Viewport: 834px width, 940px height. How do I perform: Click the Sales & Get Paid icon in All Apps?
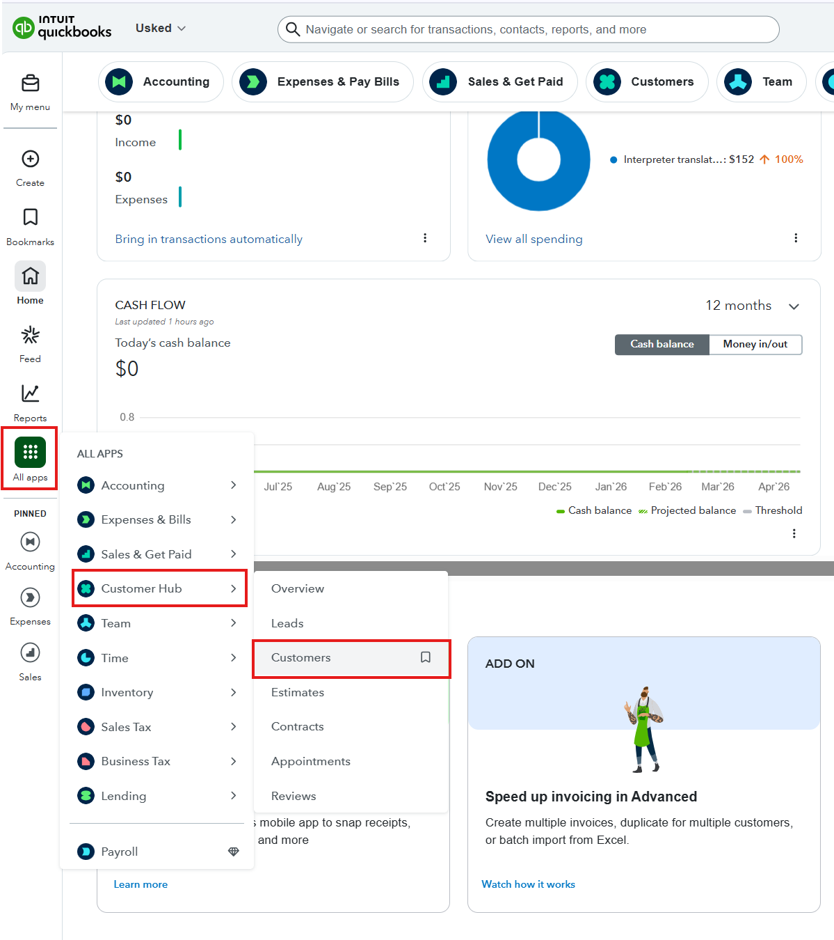coord(86,554)
